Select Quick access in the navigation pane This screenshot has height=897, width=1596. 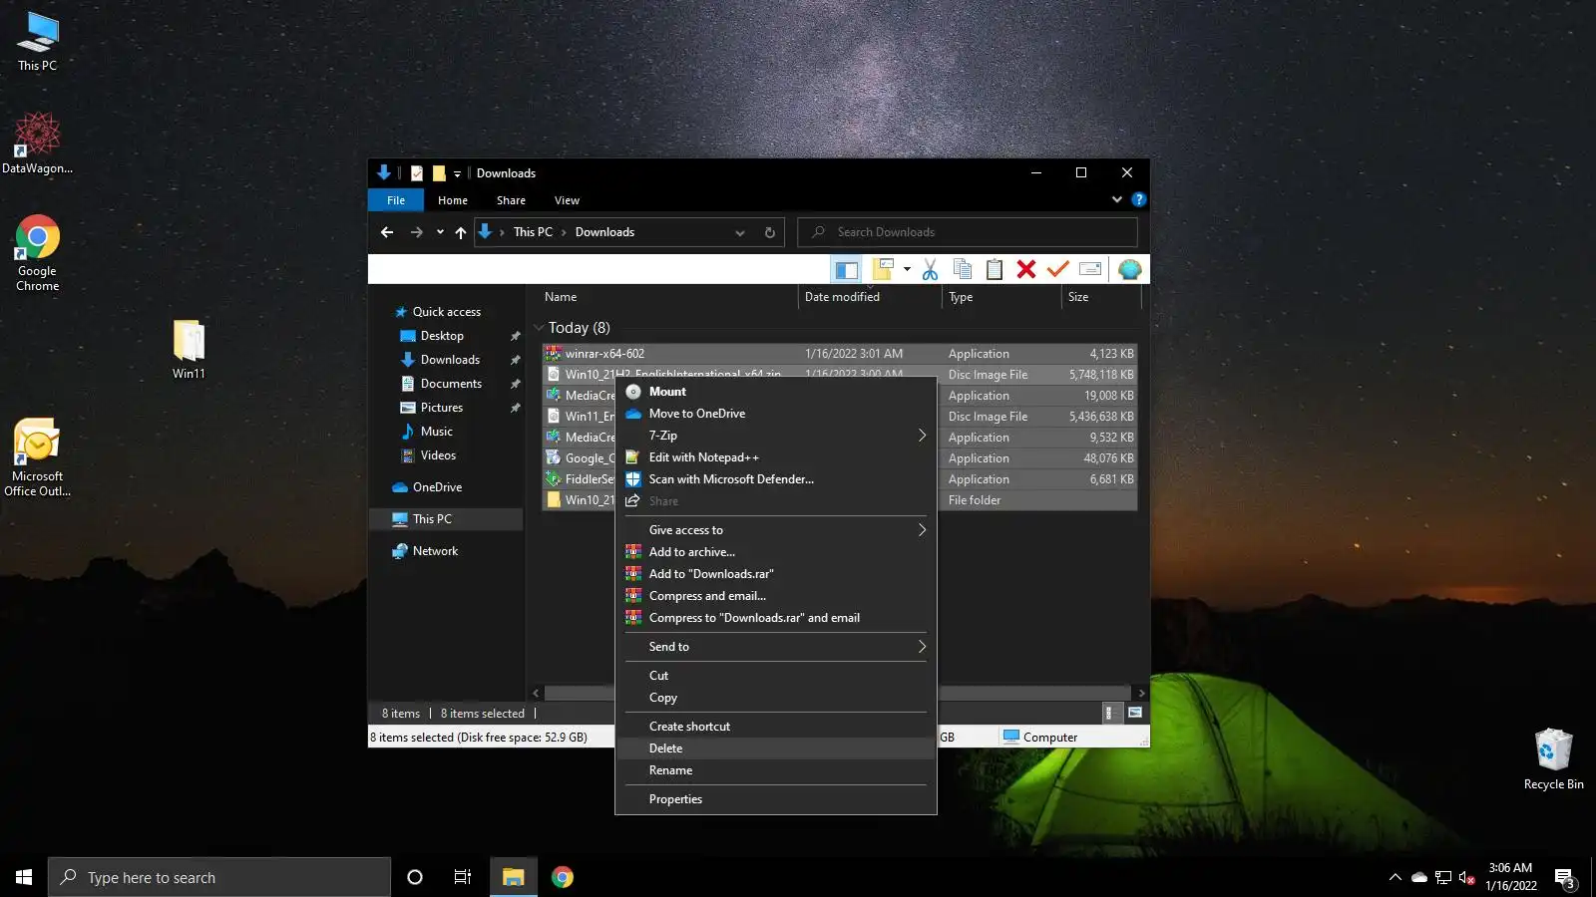pyautogui.click(x=447, y=312)
